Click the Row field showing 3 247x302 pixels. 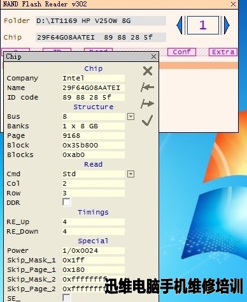coord(94,193)
